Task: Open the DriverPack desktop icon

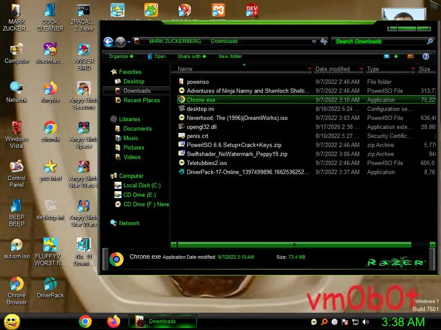Action: 50,288
